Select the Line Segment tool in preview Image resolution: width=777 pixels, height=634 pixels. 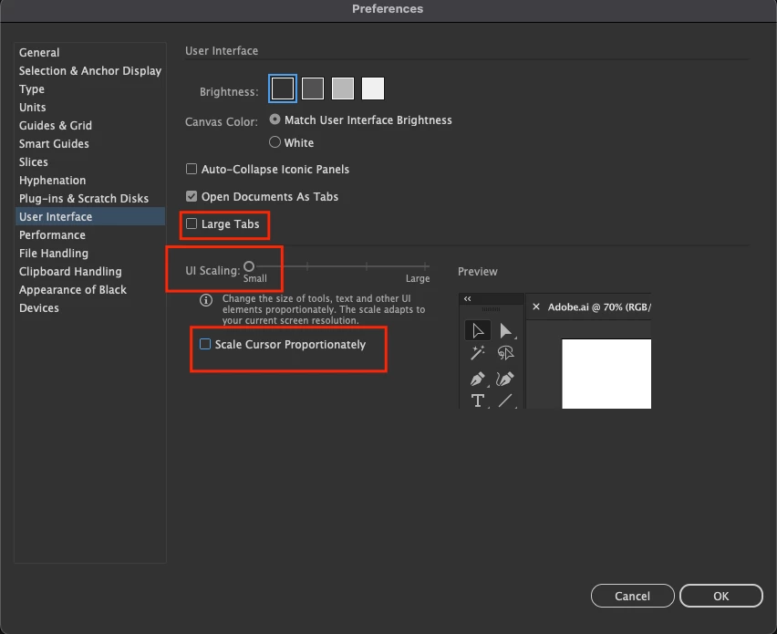[505, 400]
